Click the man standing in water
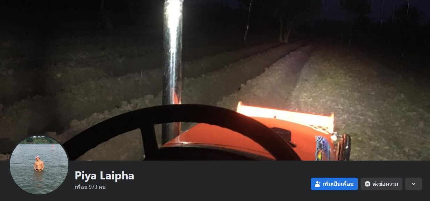This screenshot has height=201, width=430. click(39, 164)
